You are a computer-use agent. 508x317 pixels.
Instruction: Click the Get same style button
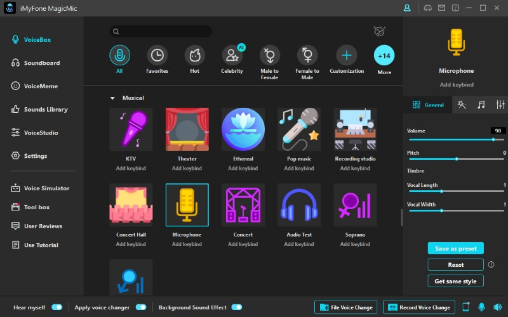[x=455, y=281]
